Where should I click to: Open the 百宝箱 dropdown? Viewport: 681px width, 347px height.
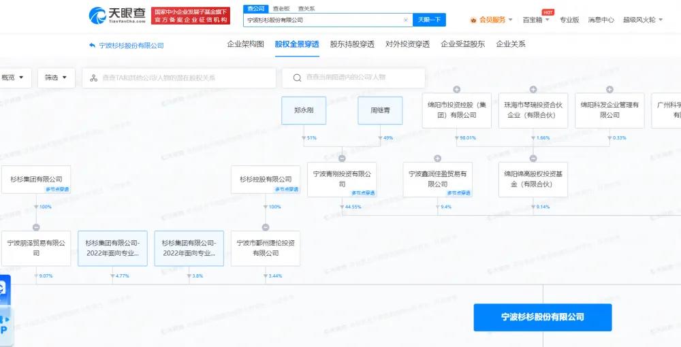tap(536, 20)
